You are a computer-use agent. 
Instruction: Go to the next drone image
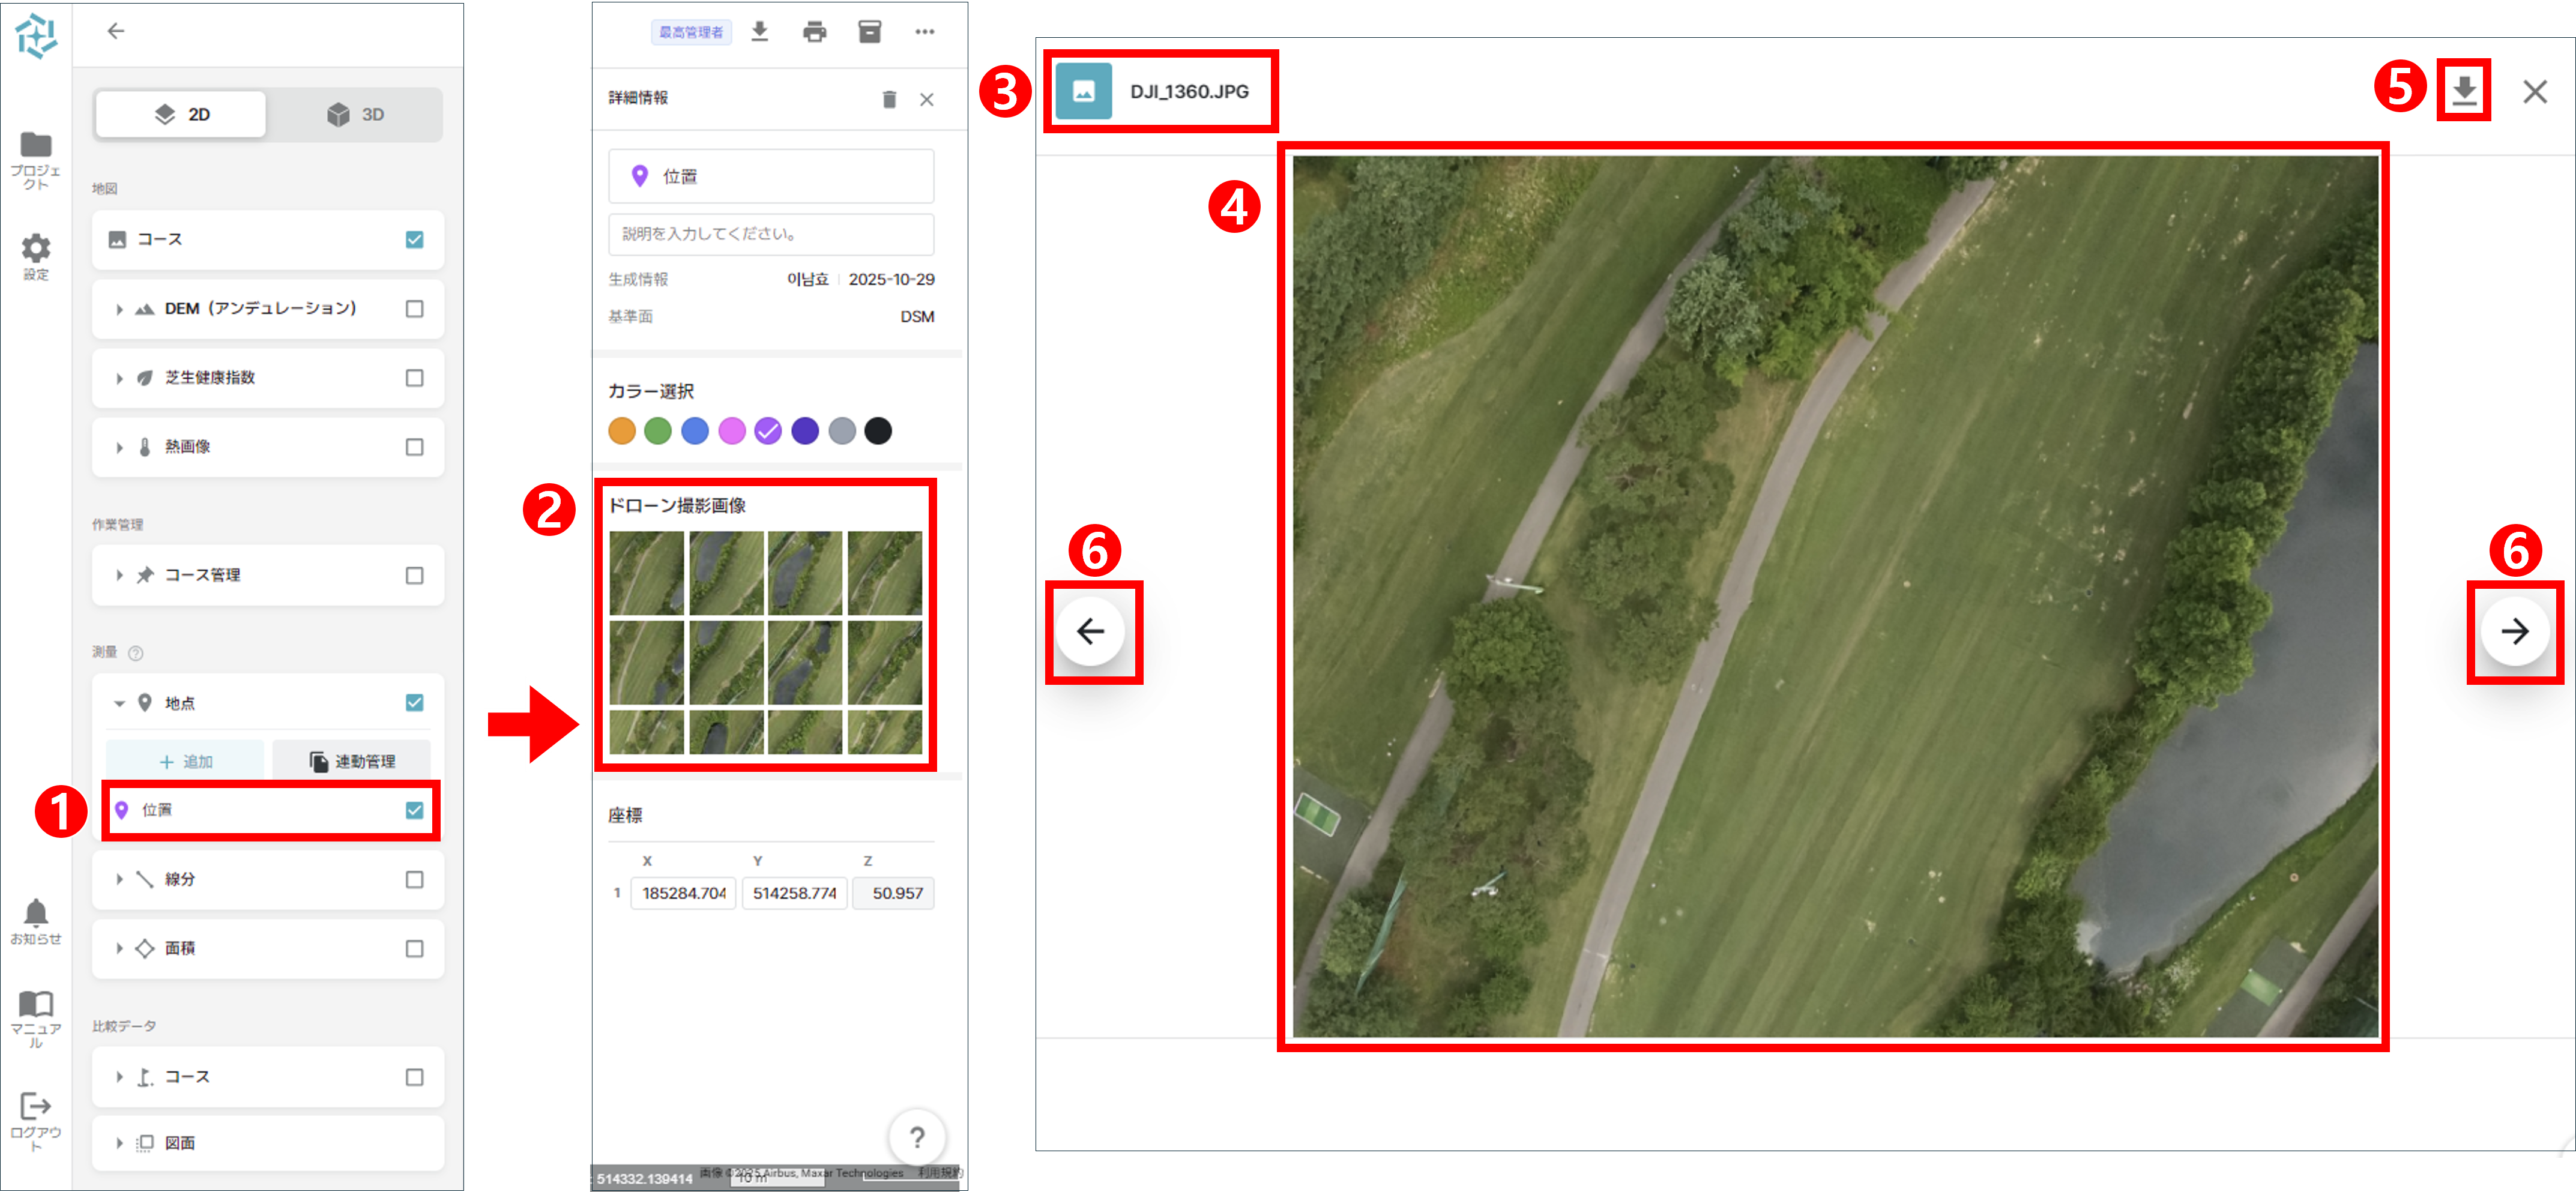2514,631
